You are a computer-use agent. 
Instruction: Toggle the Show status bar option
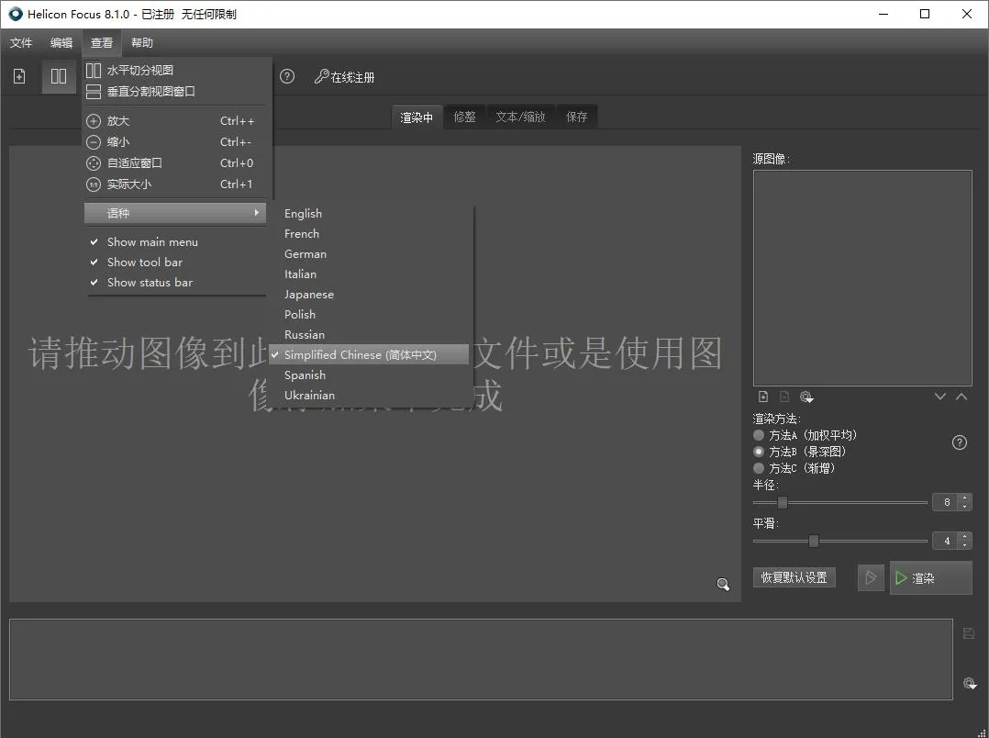[150, 283]
